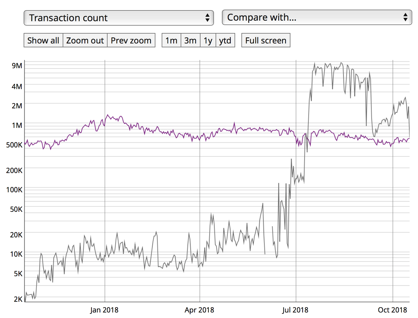Click the Jan 2018 vertical gridline
The image size is (418, 318).
pos(105,181)
